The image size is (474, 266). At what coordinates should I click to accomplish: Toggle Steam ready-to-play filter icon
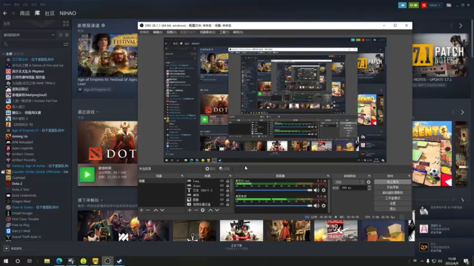pos(67,35)
